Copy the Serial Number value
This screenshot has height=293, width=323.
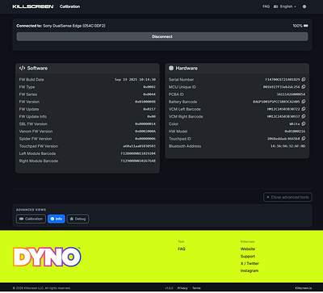point(304,80)
